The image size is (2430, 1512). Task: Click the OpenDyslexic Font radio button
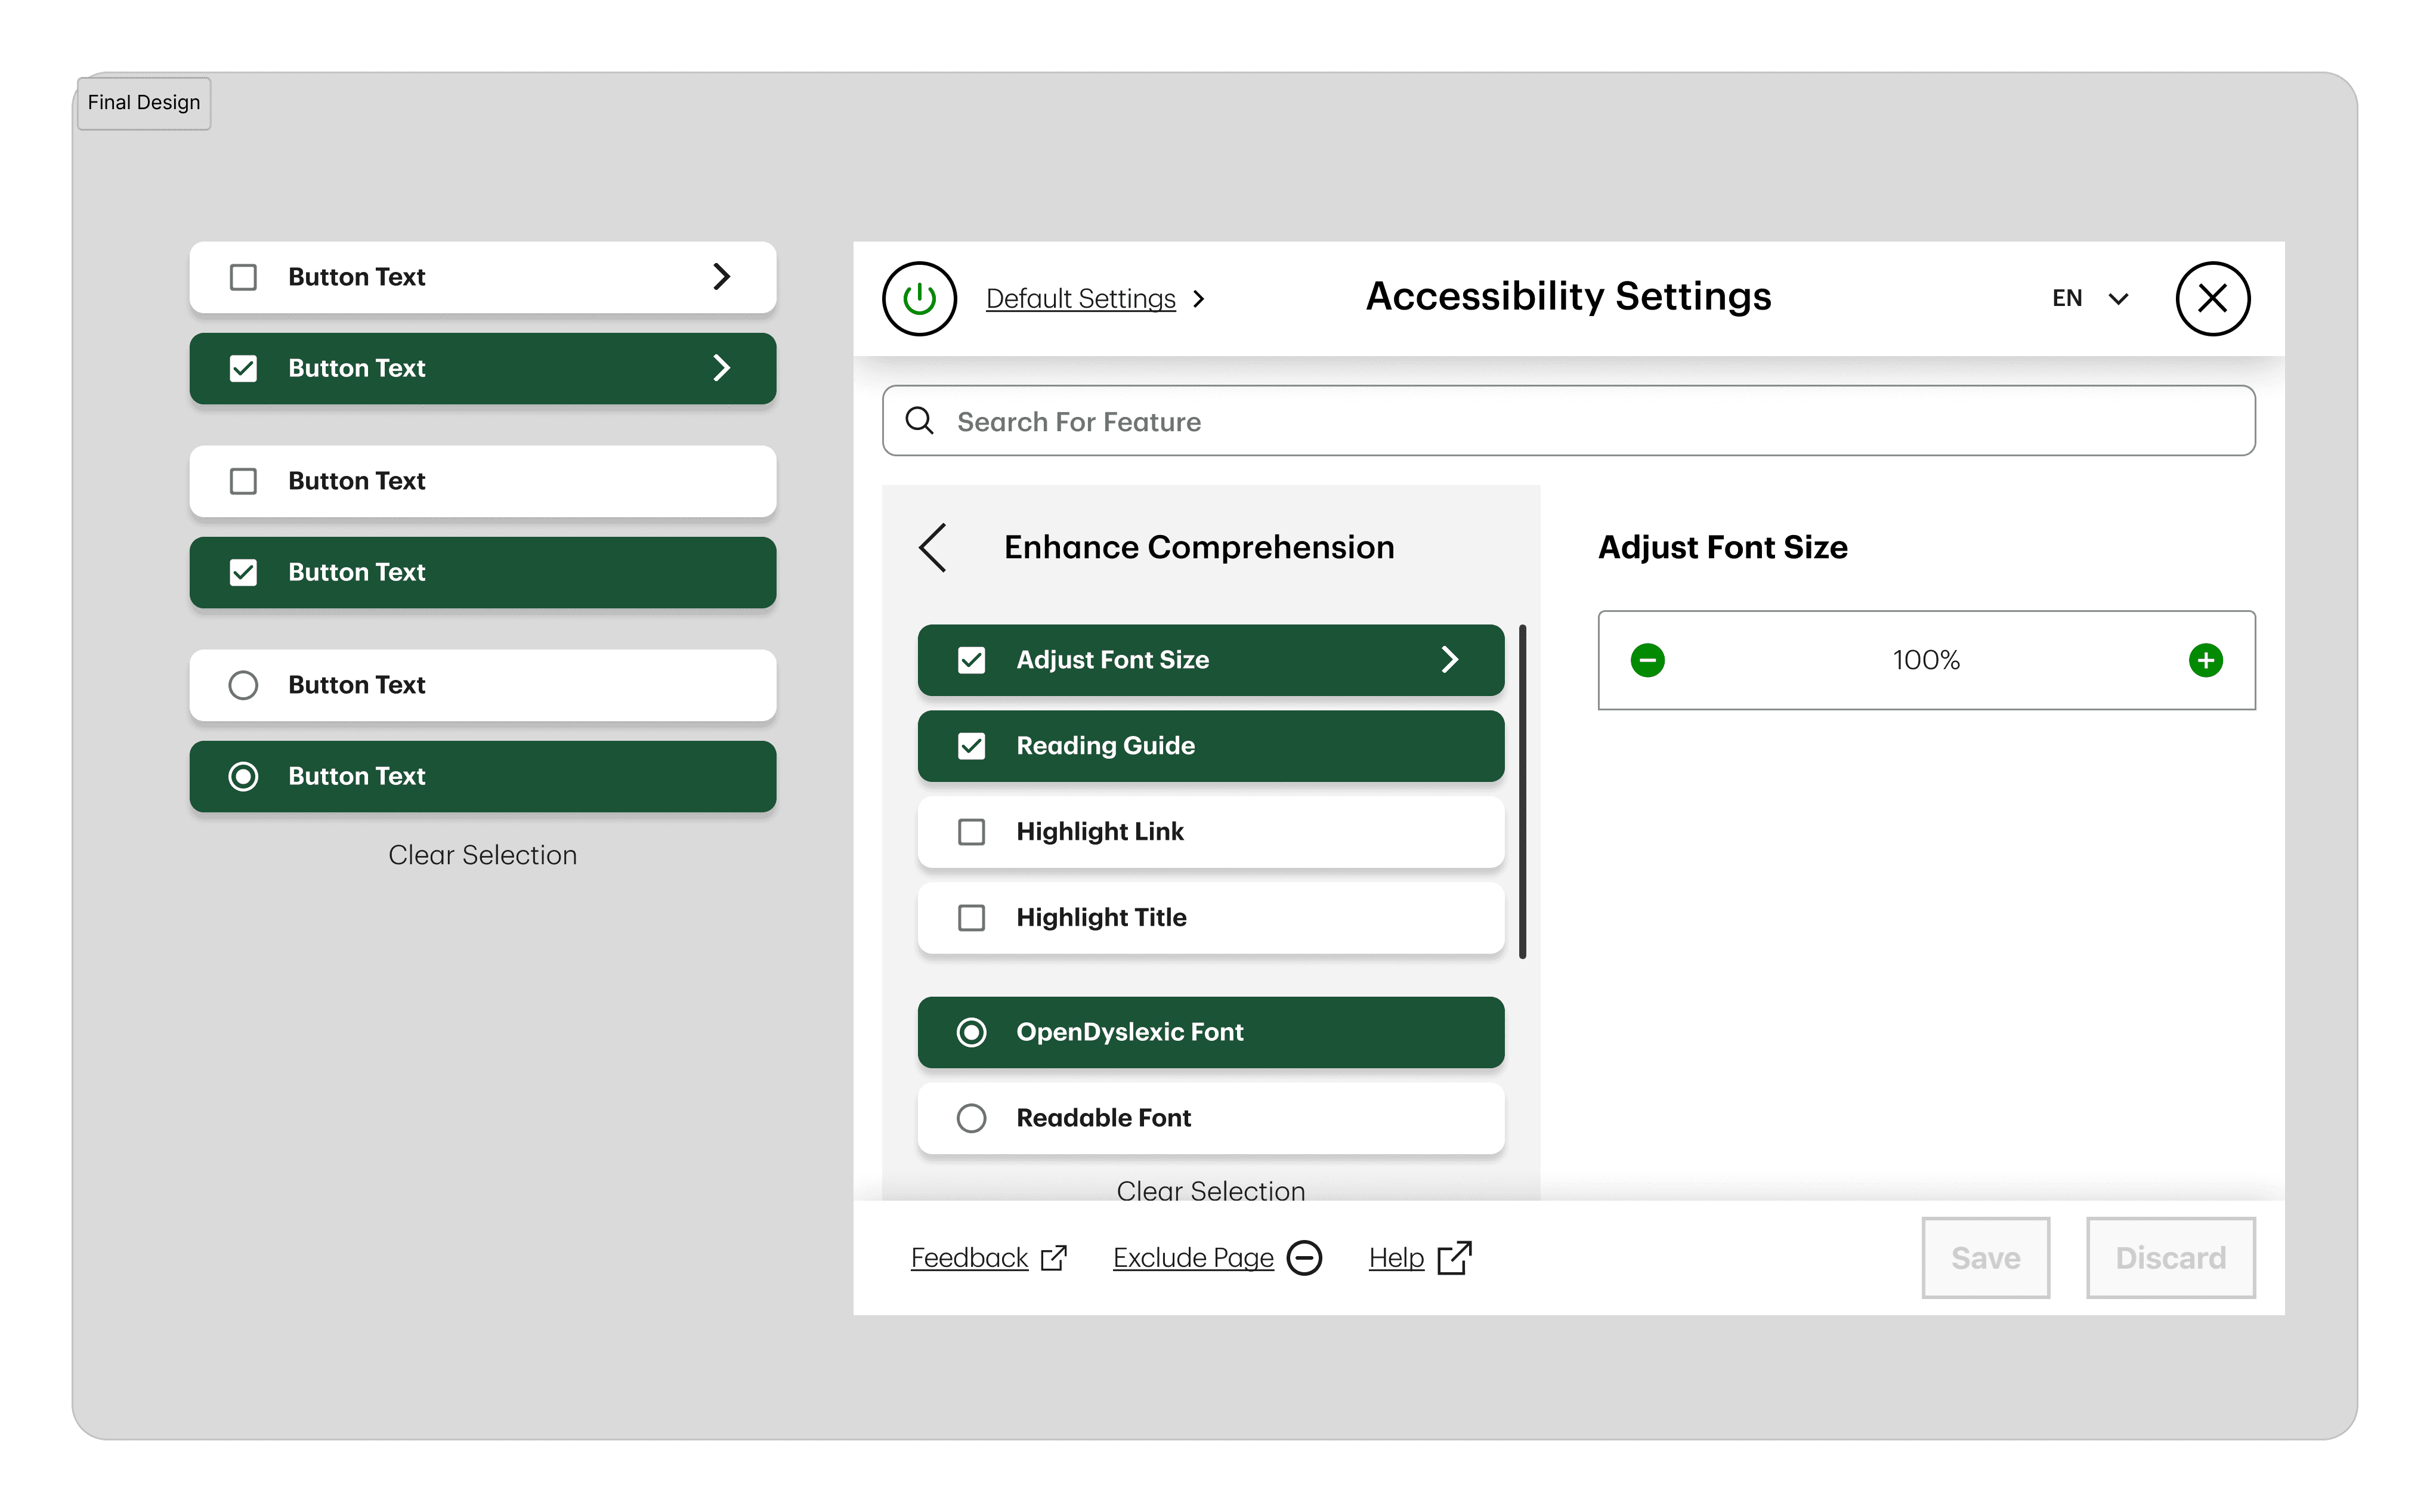(971, 1032)
